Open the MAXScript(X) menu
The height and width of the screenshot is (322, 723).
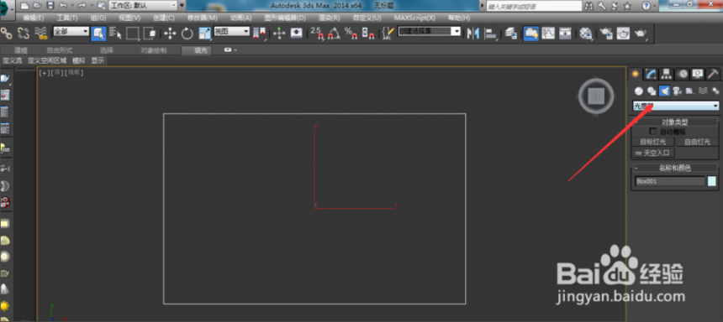(414, 18)
